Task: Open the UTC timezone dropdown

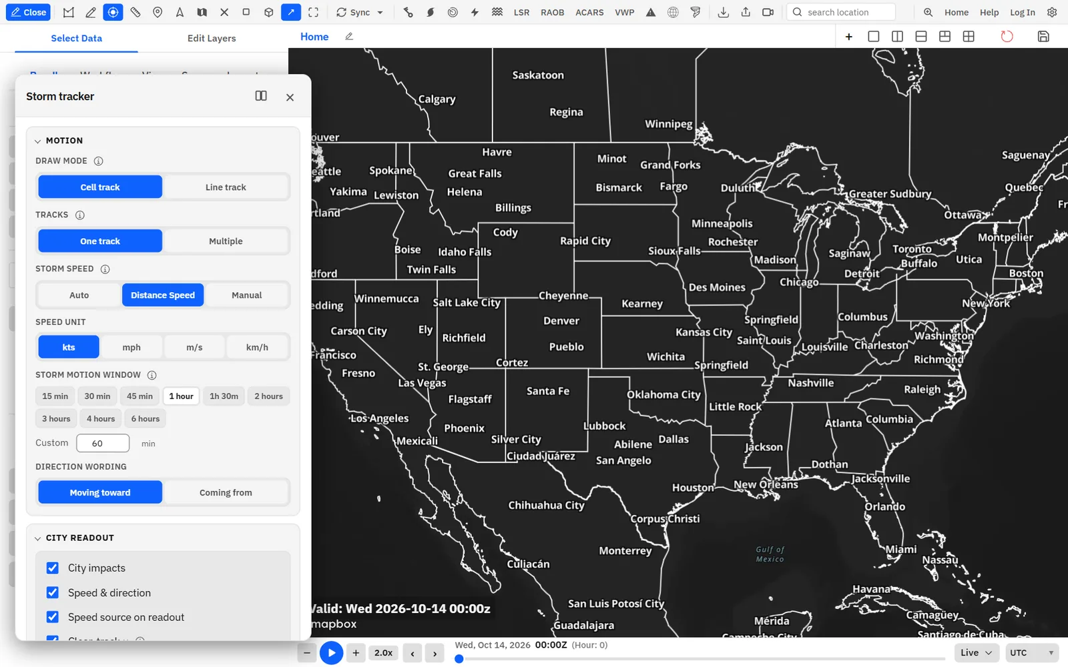Action: (1032, 652)
